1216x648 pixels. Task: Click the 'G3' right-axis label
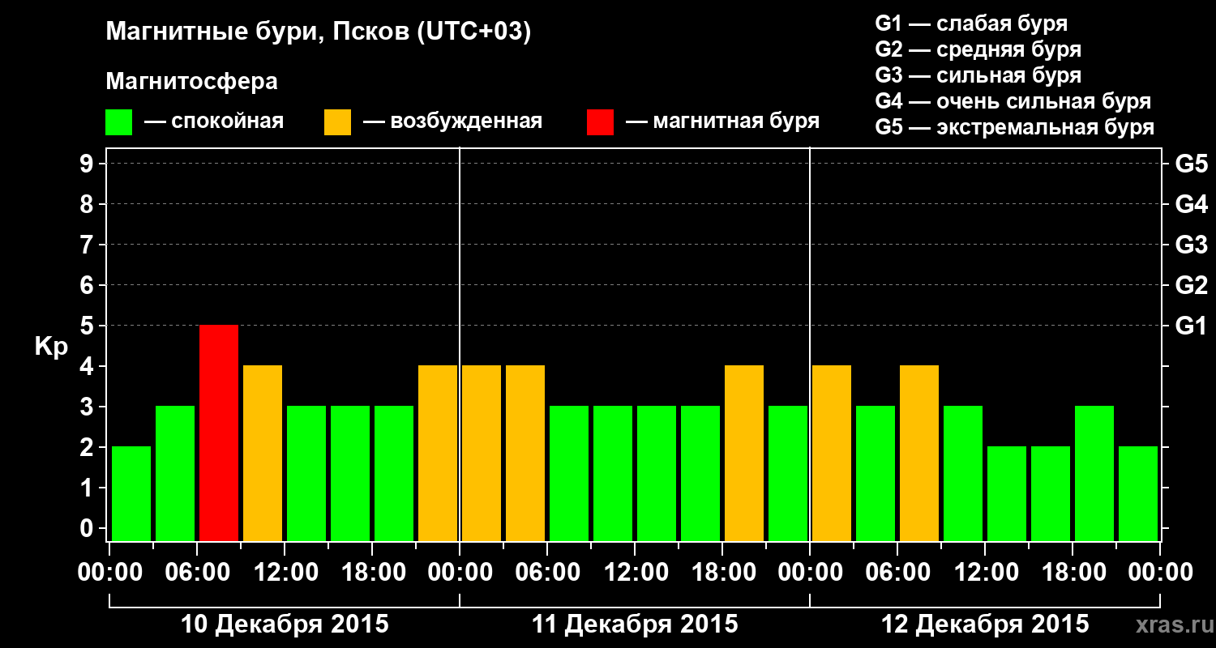click(1191, 245)
